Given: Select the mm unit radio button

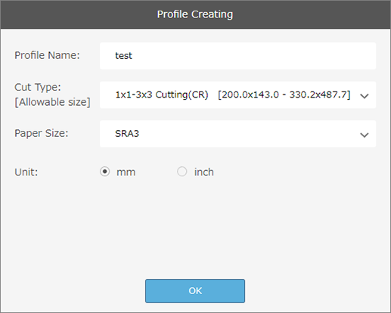Looking at the screenshot, I should click(104, 172).
